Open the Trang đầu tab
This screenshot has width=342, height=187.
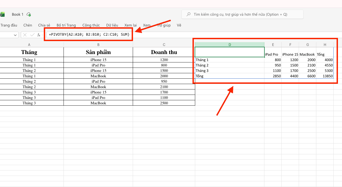click(x=9, y=25)
